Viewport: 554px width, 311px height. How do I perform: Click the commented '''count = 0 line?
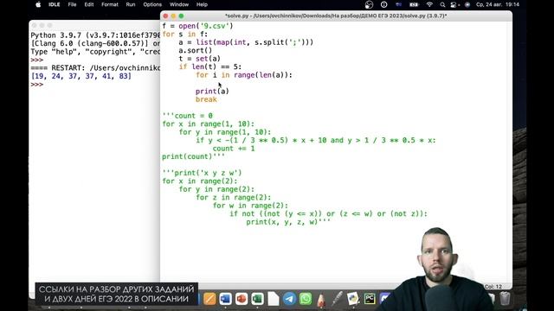point(187,116)
